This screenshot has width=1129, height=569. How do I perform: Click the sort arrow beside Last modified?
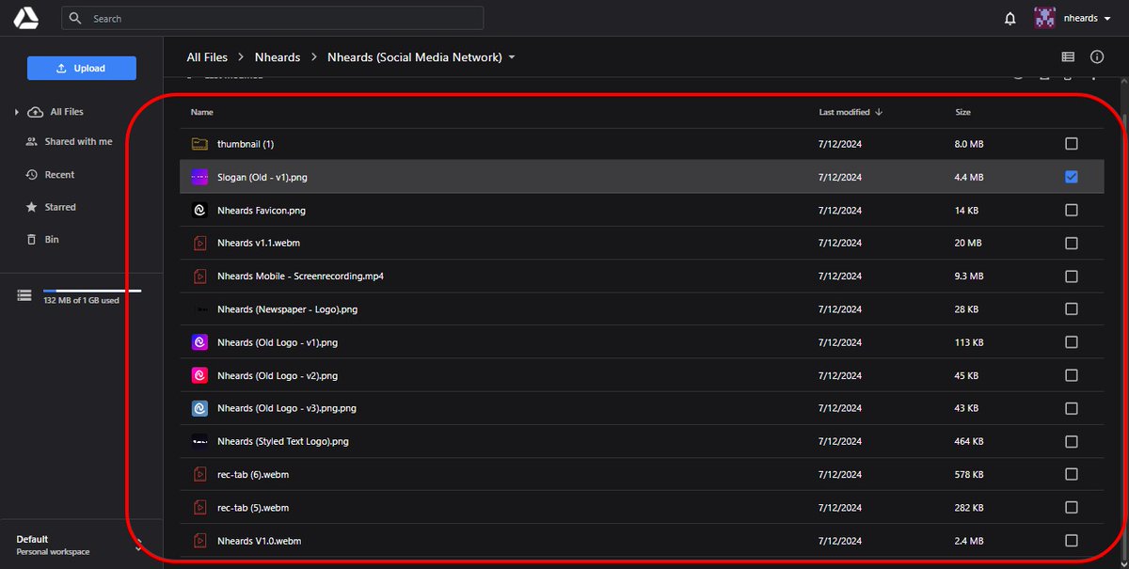pyautogui.click(x=879, y=112)
